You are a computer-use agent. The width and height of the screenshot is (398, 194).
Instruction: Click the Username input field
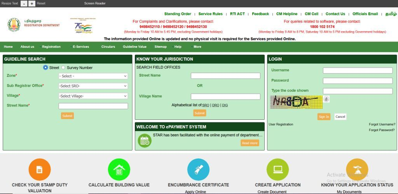click(x=358, y=70)
